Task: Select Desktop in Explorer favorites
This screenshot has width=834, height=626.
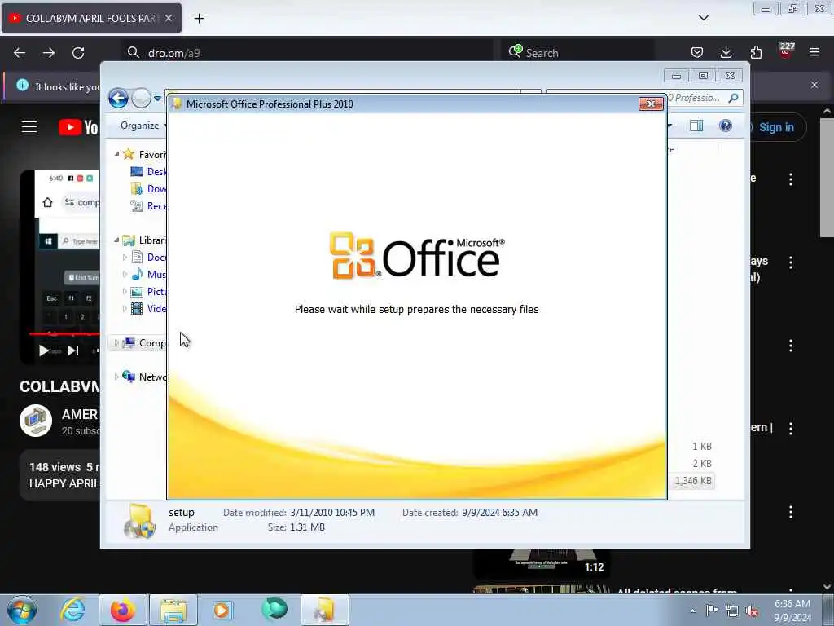Action: click(x=148, y=171)
